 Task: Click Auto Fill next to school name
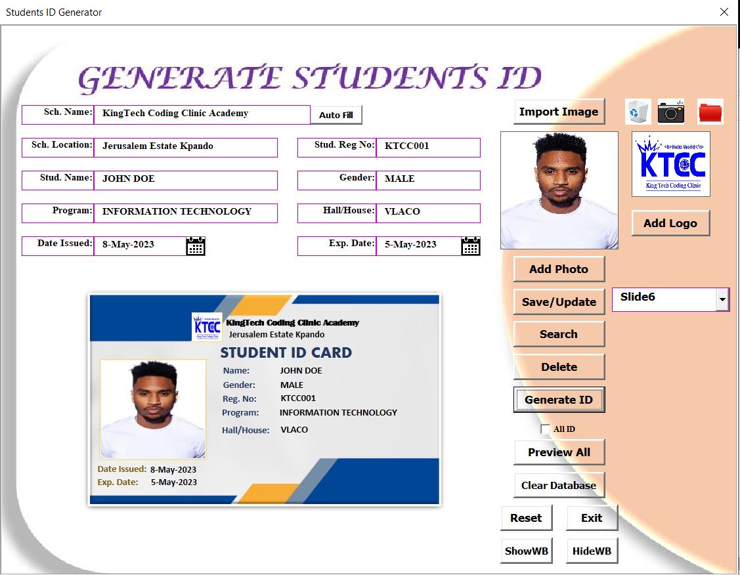[336, 115]
